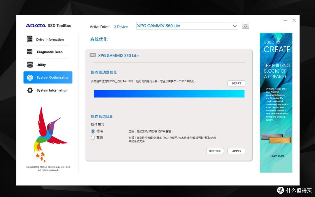Open the System Optimization page

[x=48, y=77]
